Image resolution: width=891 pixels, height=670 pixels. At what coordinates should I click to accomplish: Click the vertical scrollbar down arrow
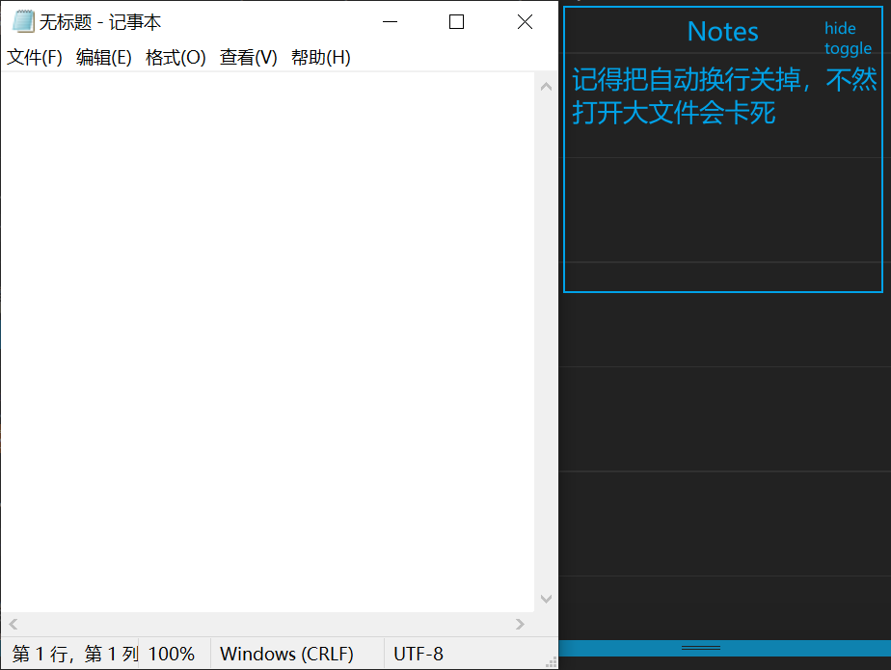(x=546, y=599)
